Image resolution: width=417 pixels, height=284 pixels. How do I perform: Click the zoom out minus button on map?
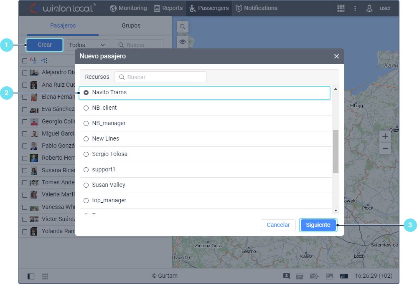click(385, 149)
